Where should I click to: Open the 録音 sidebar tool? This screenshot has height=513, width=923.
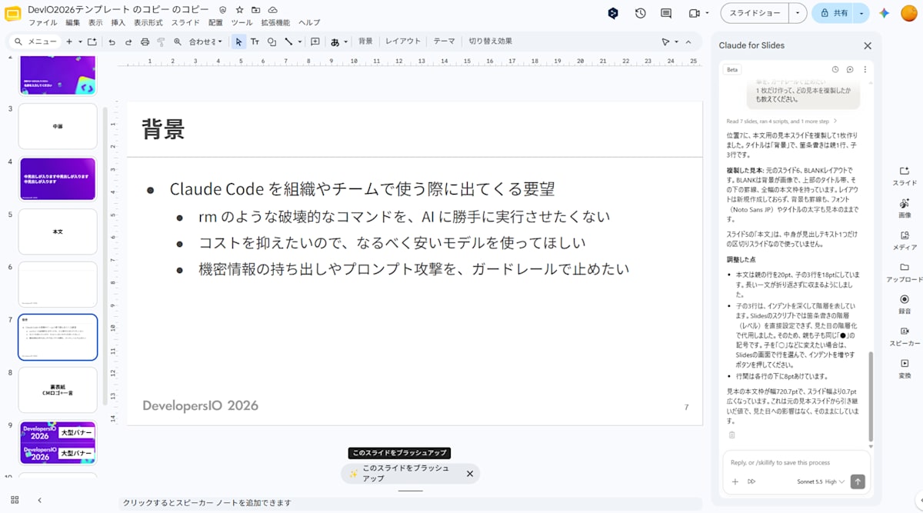click(x=904, y=304)
